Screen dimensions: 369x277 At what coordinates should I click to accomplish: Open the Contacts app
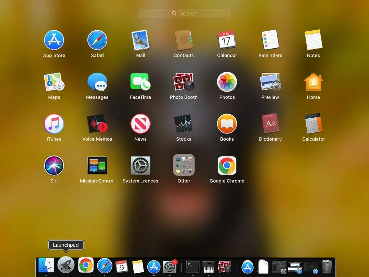pos(183,40)
